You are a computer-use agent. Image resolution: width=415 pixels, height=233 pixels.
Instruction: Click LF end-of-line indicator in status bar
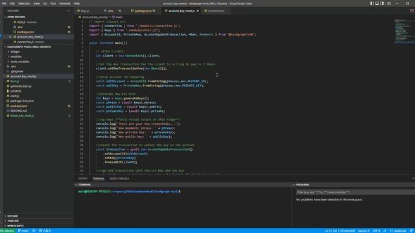385,230
